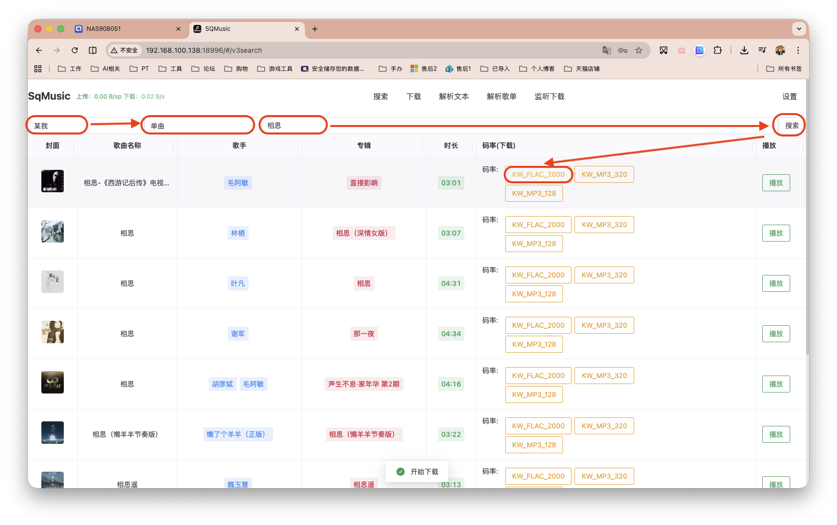837x525 pixels.
Task: Open the saved passwords key icon
Action: [x=623, y=50]
